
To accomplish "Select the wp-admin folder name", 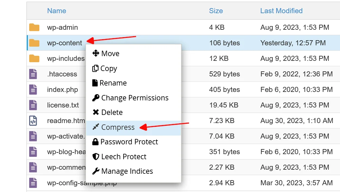I will click(62, 27).
